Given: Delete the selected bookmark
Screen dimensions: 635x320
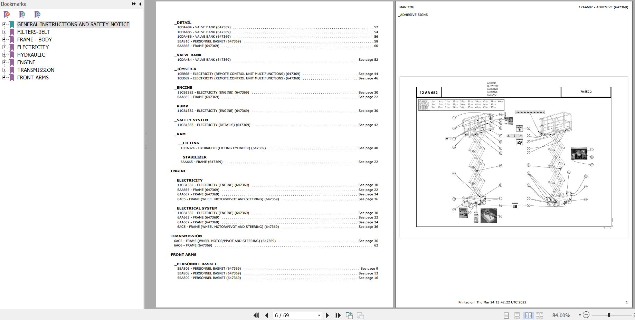Looking at the screenshot, I should 6,14.
